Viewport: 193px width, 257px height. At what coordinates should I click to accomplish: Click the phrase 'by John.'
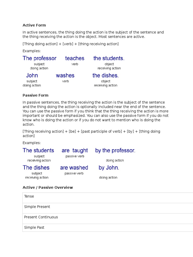pos(109,167)
